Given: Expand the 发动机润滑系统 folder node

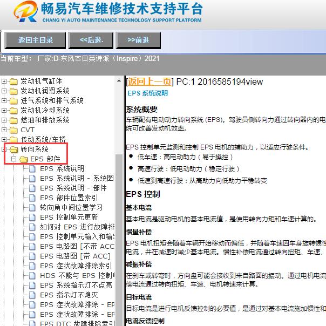Looking at the screenshot, I should click(4, 91).
